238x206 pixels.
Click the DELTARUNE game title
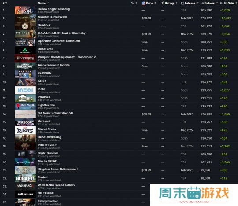click(x=46, y=193)
